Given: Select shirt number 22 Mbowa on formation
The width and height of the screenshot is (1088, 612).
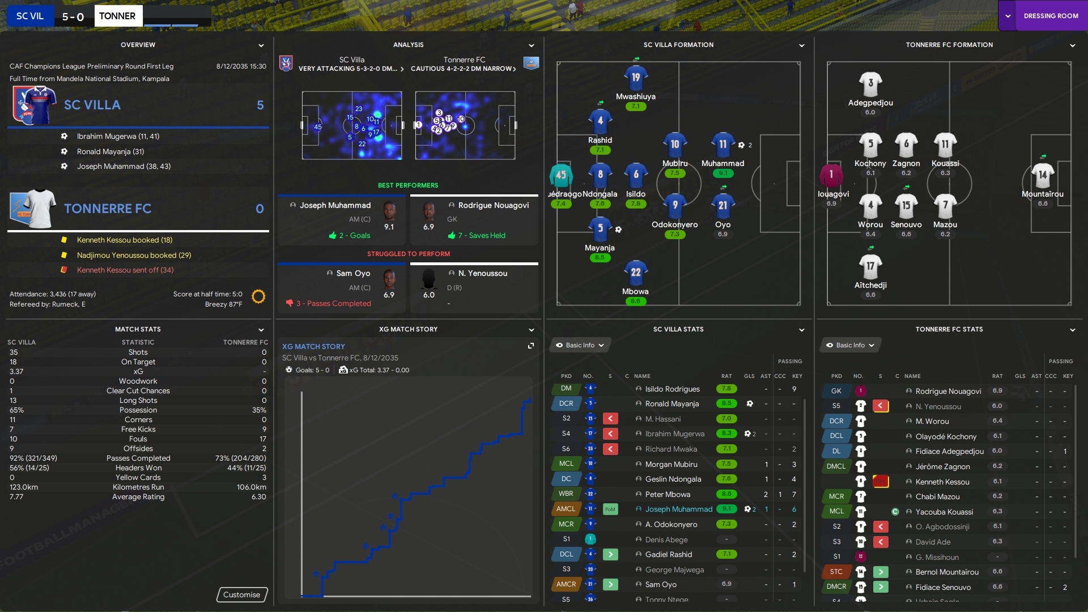Looking at the screenshot, I should (x=636, y=273).
